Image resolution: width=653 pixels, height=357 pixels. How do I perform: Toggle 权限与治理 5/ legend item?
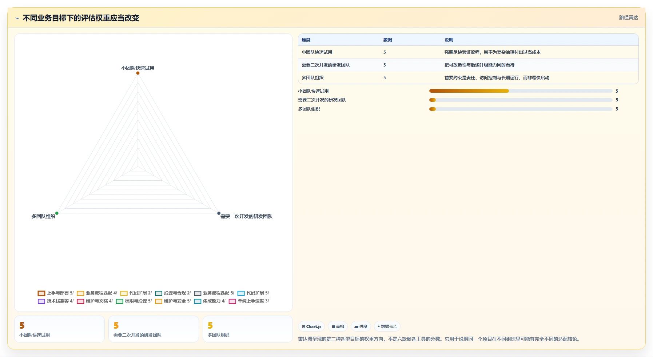[x=134, y=301]
